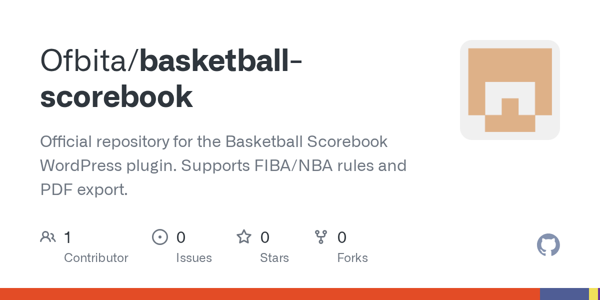Click the forks count number 0
The width and height of the screenshot is (600, 300).
[342, 237]
